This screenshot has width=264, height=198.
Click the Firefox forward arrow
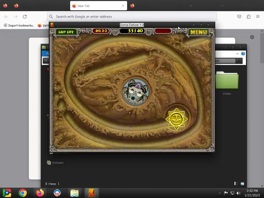(x=15, y=16)
